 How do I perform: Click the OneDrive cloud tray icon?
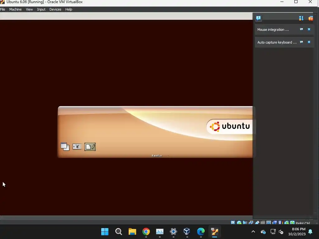click(x=263, y=232)
